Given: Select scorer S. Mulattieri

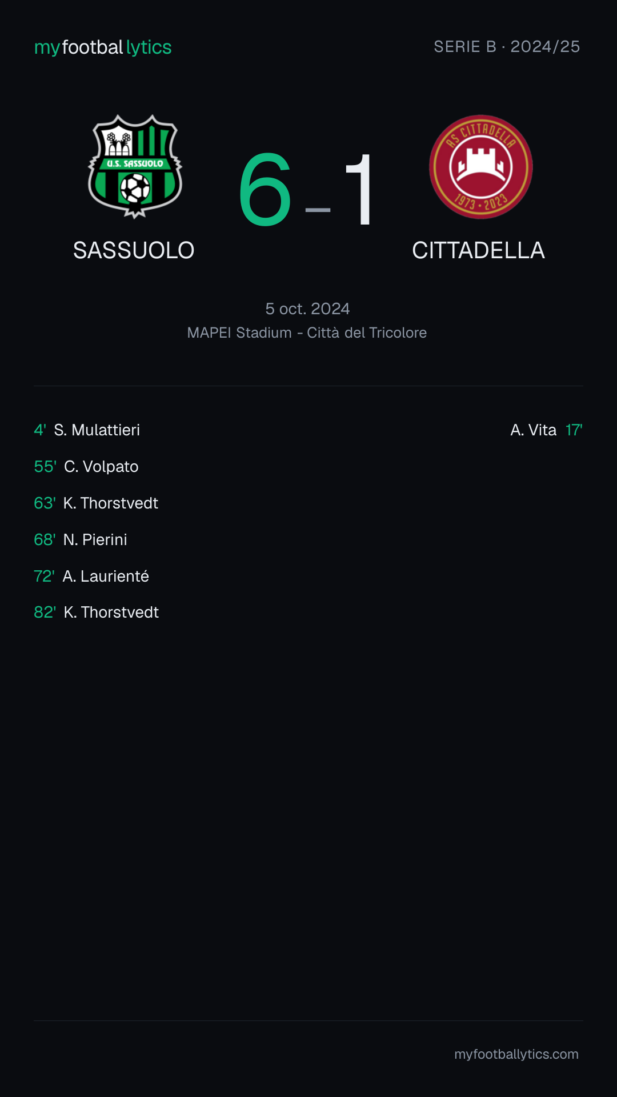Looking at the screenshot, I should 97,430.
